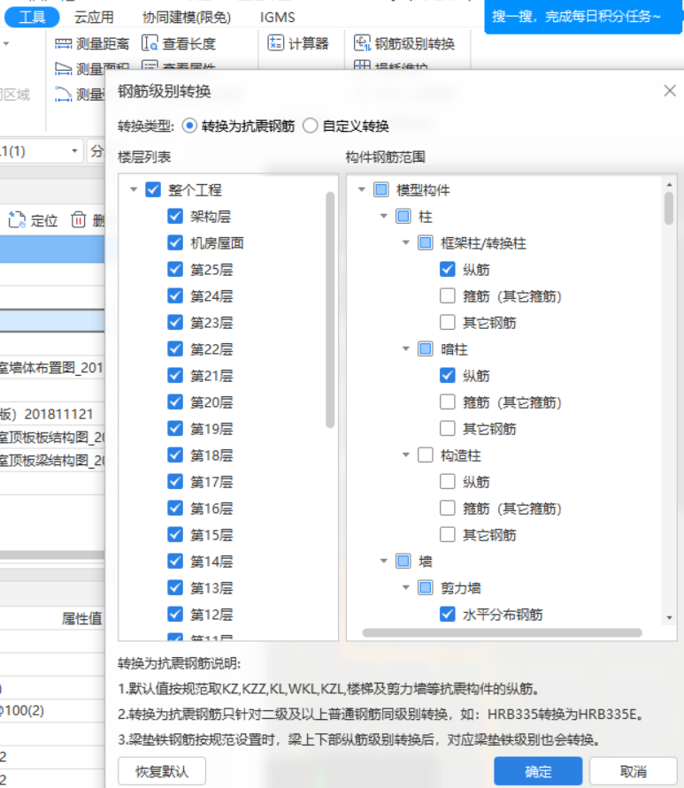Click the 构件钢筋范围 horizontal scrollbar

pos(502,632)
